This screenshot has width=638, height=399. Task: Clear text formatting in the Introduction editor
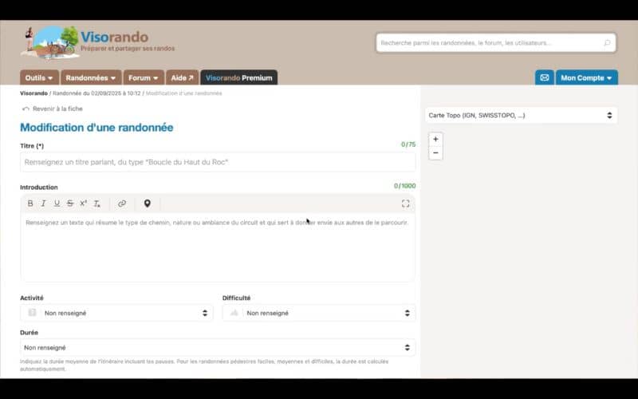click(x=97, y=203)
